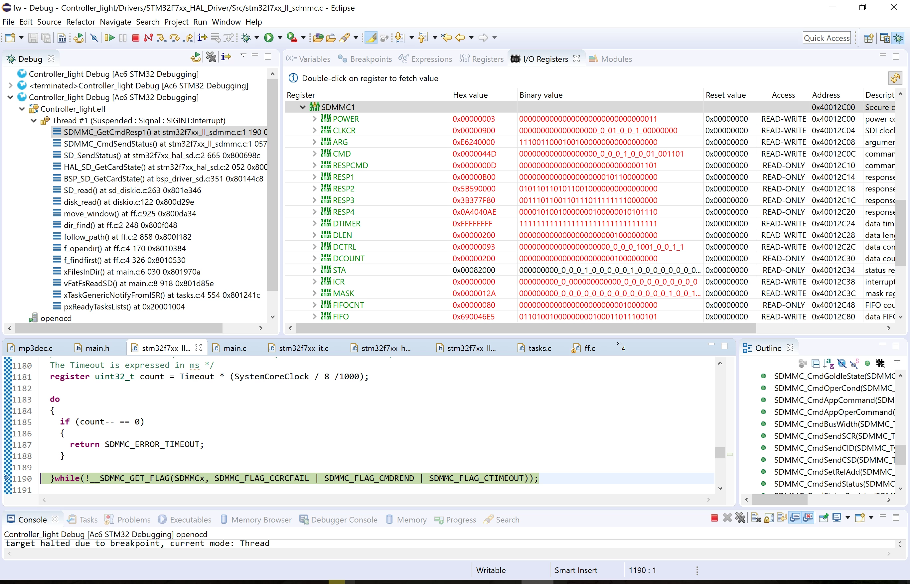This screenshot has height=584, width=910.
Task: Click the code editor vertical scrollbar thumb
Action: click(720, 452)
